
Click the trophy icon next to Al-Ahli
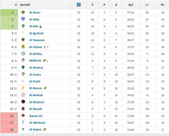click(40, 26)
